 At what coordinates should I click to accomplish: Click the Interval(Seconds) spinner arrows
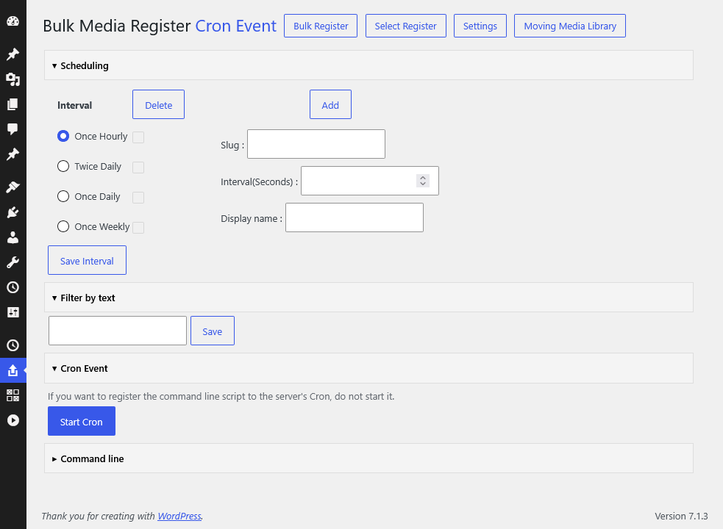[x=423, y=181]
